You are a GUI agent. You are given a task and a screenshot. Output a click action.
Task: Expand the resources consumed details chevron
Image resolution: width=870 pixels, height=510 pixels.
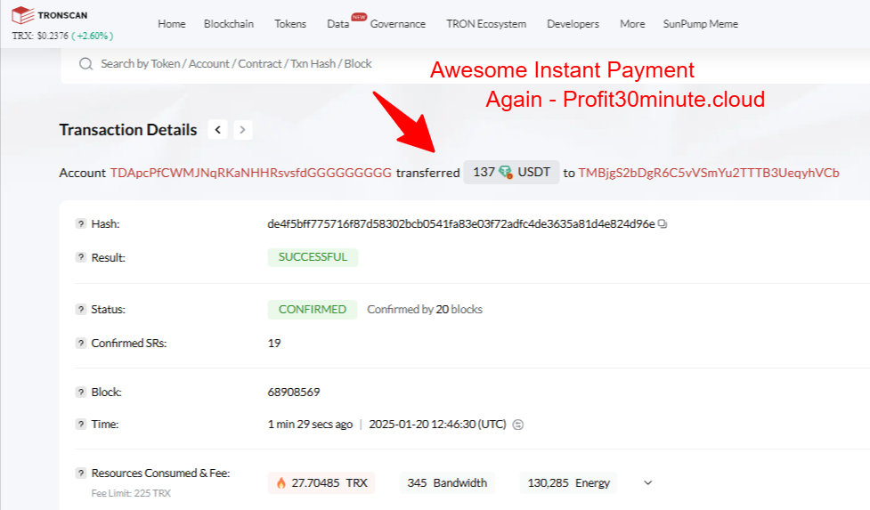click(647, 482)
